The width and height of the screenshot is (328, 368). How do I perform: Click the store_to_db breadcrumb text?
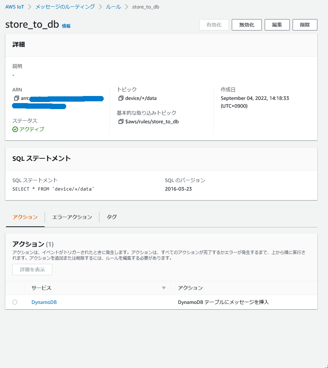145,7
